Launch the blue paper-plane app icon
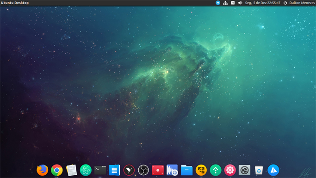The image size is (316, 178). (x=273, y=170)
